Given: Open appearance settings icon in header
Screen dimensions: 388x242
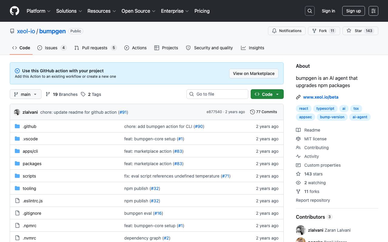Looking at the screenshot, I should (373, 11).
